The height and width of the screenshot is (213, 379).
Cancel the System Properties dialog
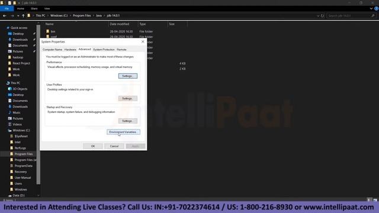pyautogui.click(x=114, y=146)
